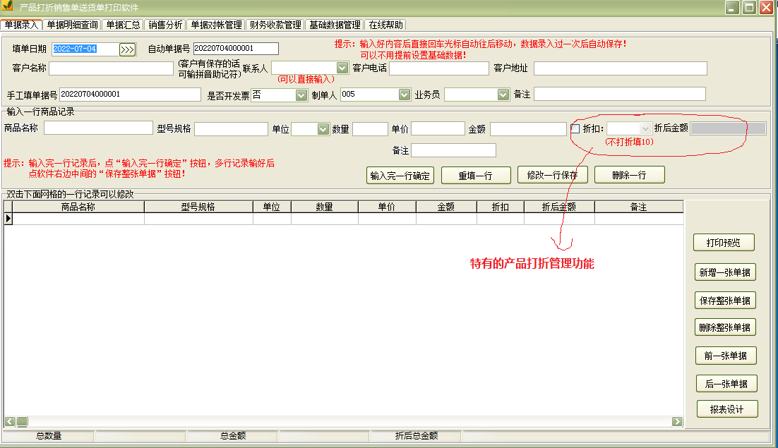
Task: Open the 单位 unit dropdown
Action: click(323, 129)
